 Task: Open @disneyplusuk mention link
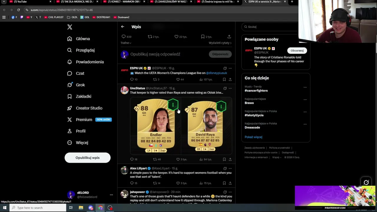216,73
